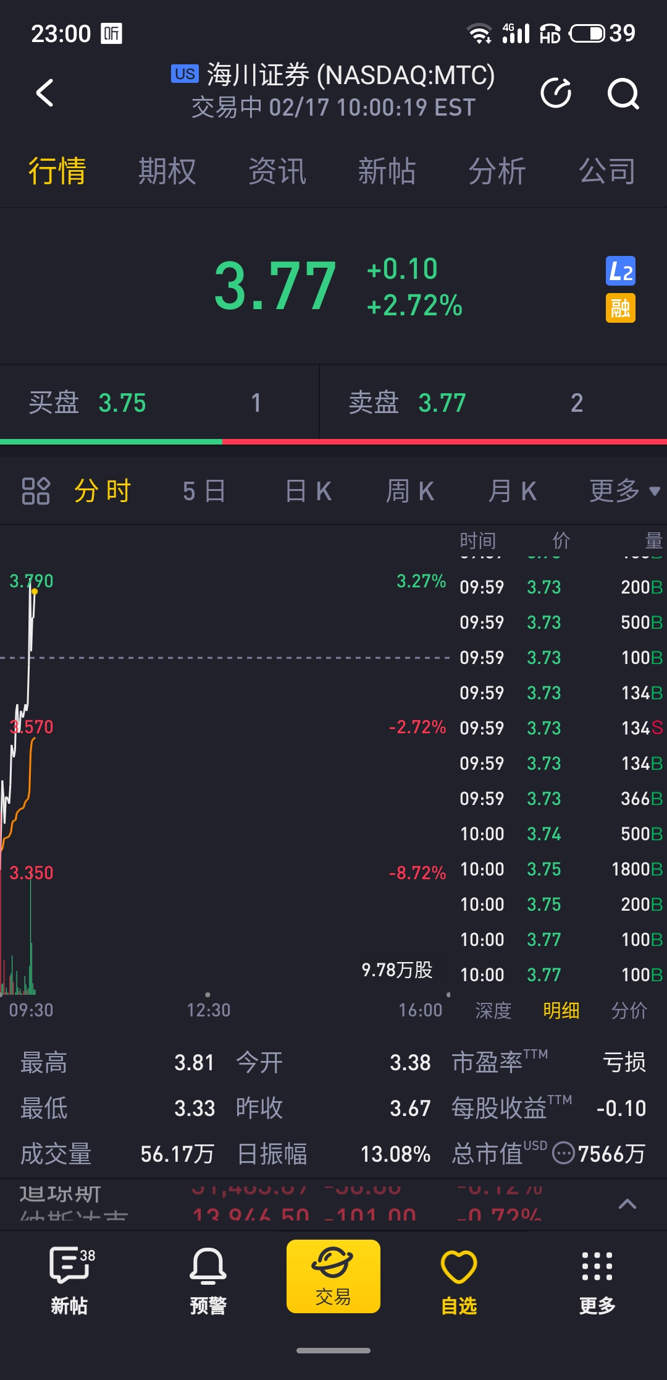Tap the battery indicator in status bar

tap(602, 33)
